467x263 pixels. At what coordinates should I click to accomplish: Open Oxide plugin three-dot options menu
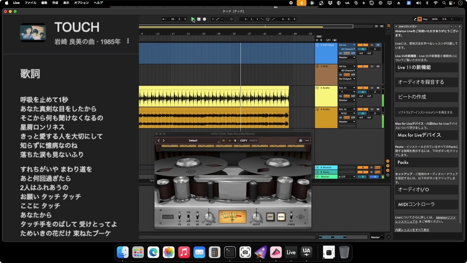307,141
